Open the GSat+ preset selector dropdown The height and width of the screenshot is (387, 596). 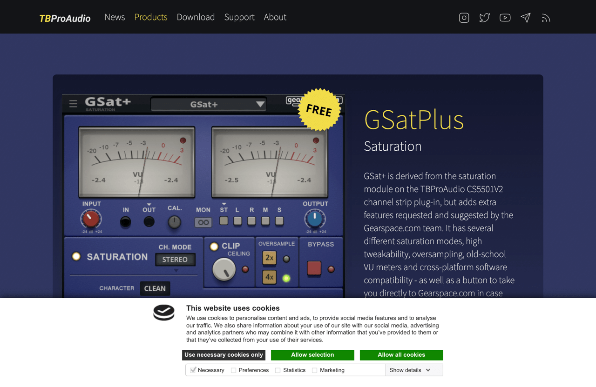(208, 104)
